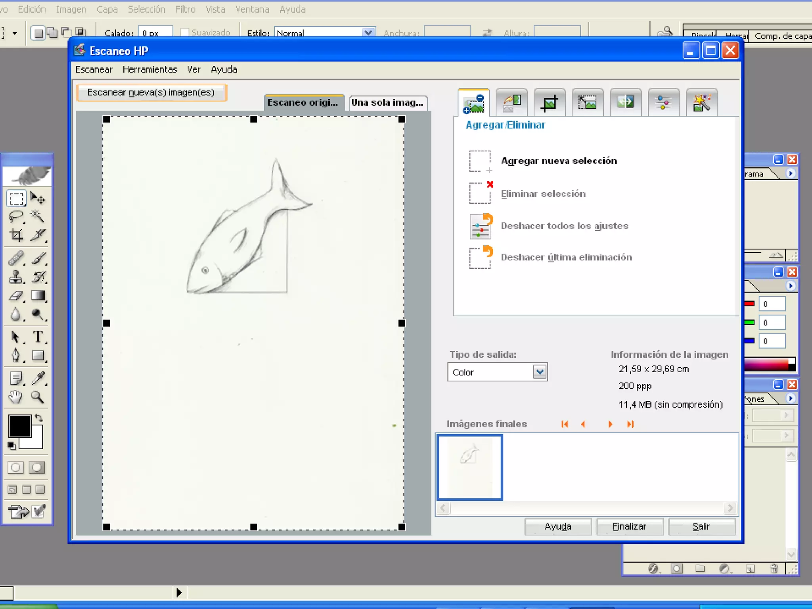Click the Finalizar button

pyautogui.click(x=629, y=527)
